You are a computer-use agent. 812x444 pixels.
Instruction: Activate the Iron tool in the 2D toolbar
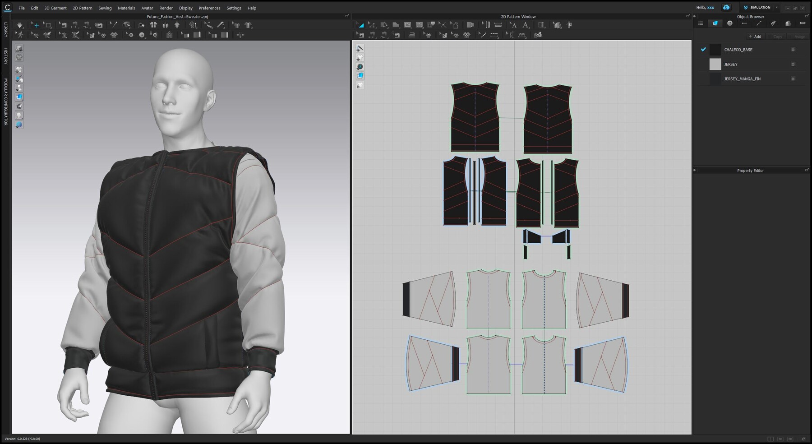[x=411, y=35]
